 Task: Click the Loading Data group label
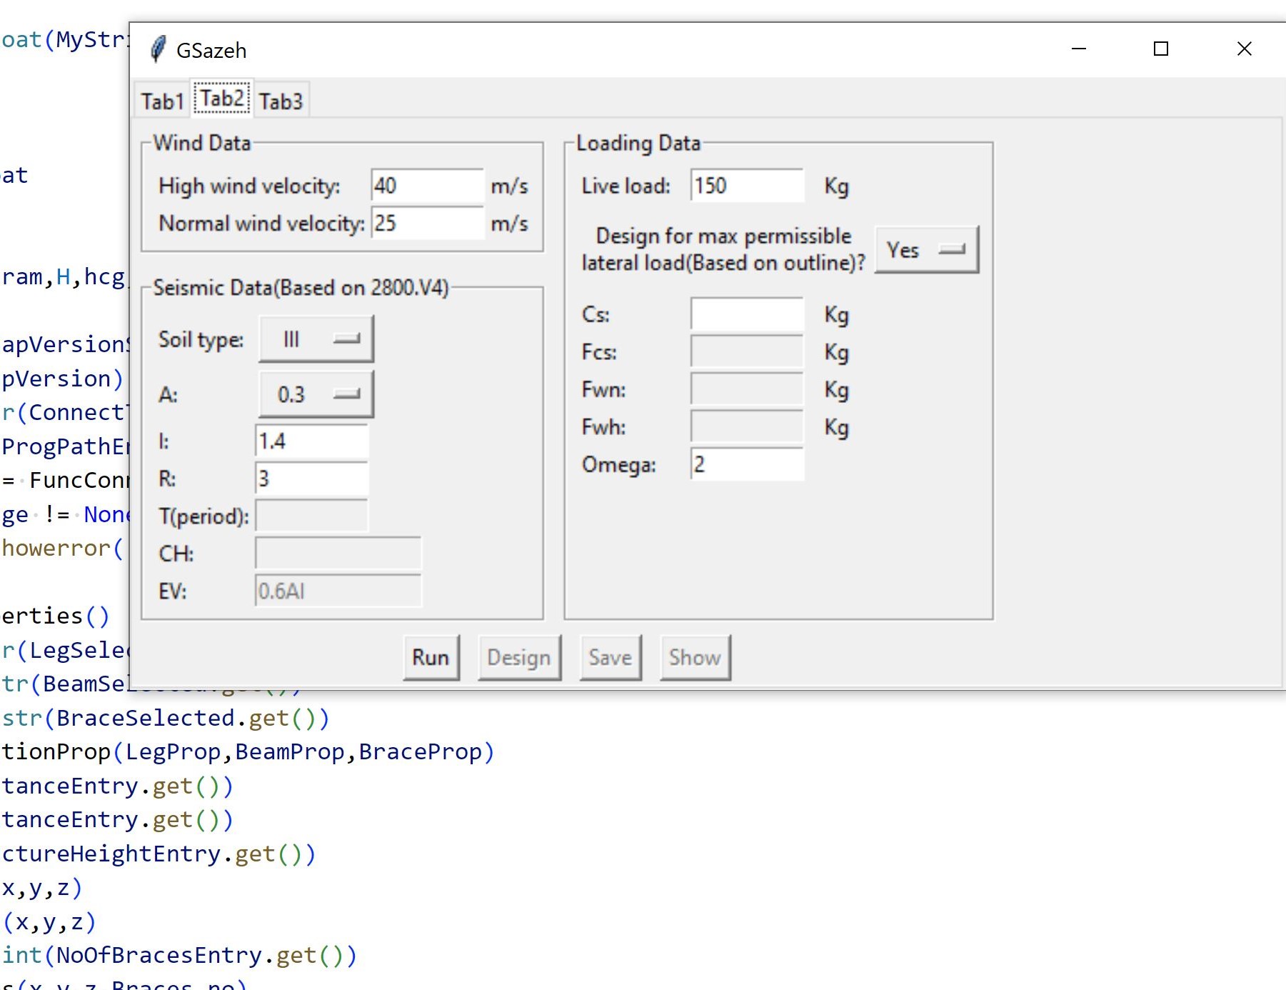pyautogui.click(x=638, y=143)
